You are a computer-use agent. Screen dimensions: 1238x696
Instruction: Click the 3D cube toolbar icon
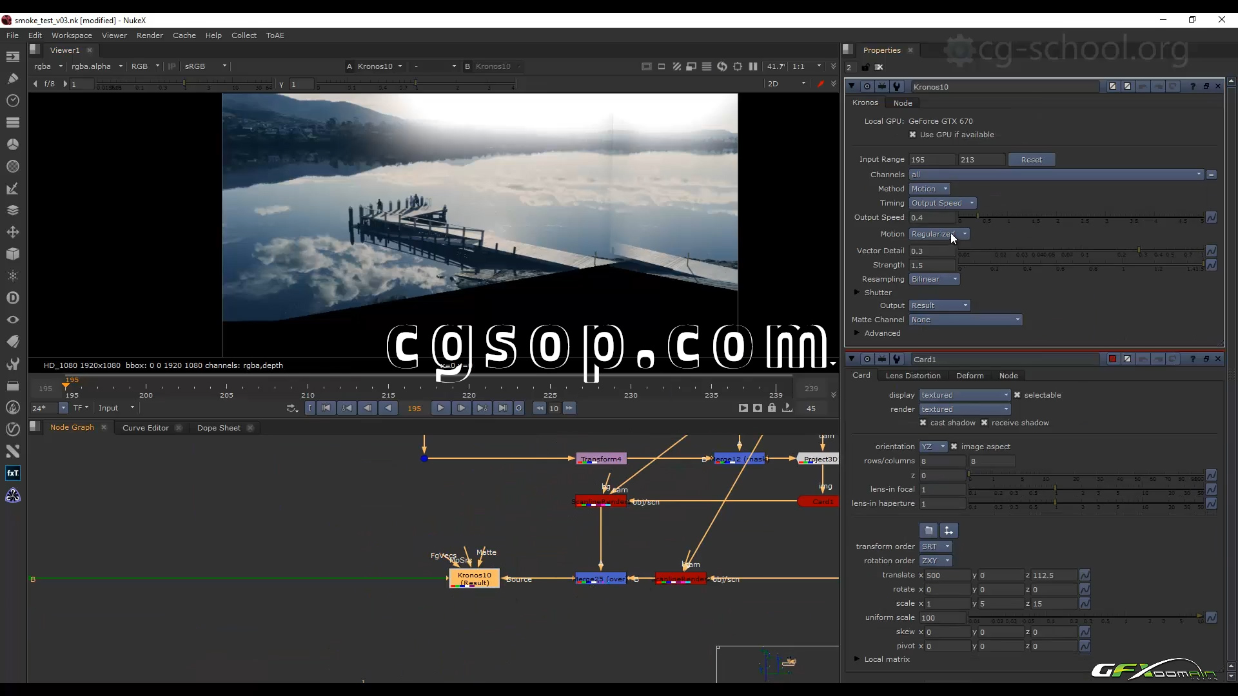click(12, 254)
